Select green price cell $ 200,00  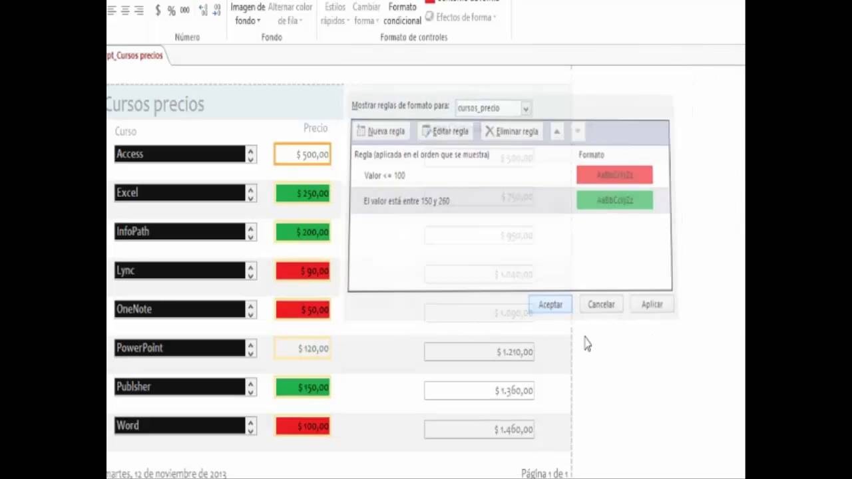302,232
